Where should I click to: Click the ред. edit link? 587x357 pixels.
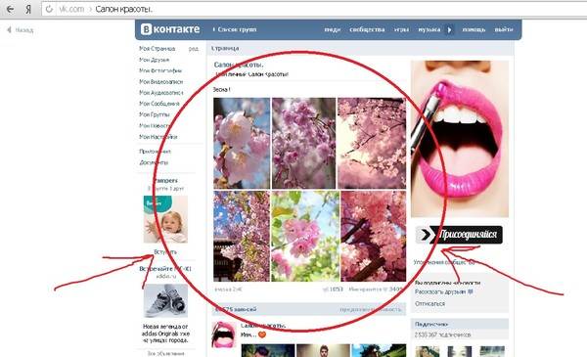194,49
